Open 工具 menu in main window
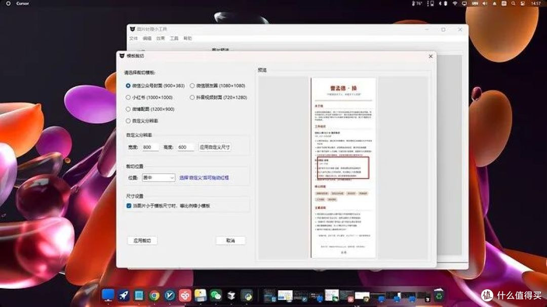The width and height of the screenshot is (547, 307). coord(174,38)
